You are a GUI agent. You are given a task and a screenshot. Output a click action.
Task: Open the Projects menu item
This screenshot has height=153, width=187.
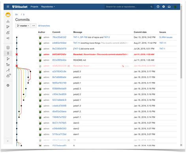34,7
